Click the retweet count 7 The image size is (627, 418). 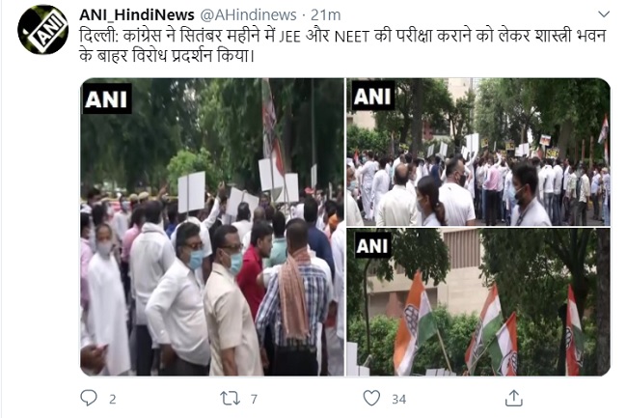pyautogui.click(x=254, y=399)
